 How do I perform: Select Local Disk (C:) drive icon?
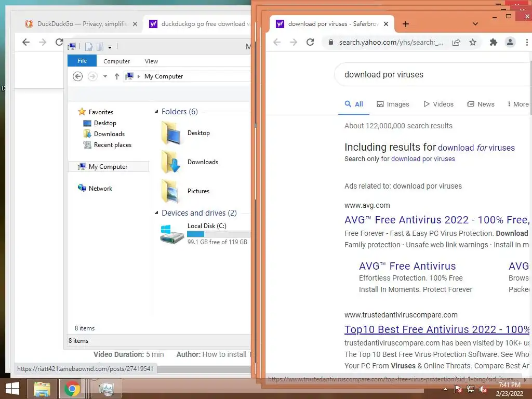coord(172,234)
